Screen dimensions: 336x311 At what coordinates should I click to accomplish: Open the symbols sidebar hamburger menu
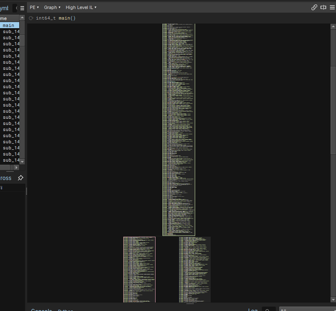22,8
